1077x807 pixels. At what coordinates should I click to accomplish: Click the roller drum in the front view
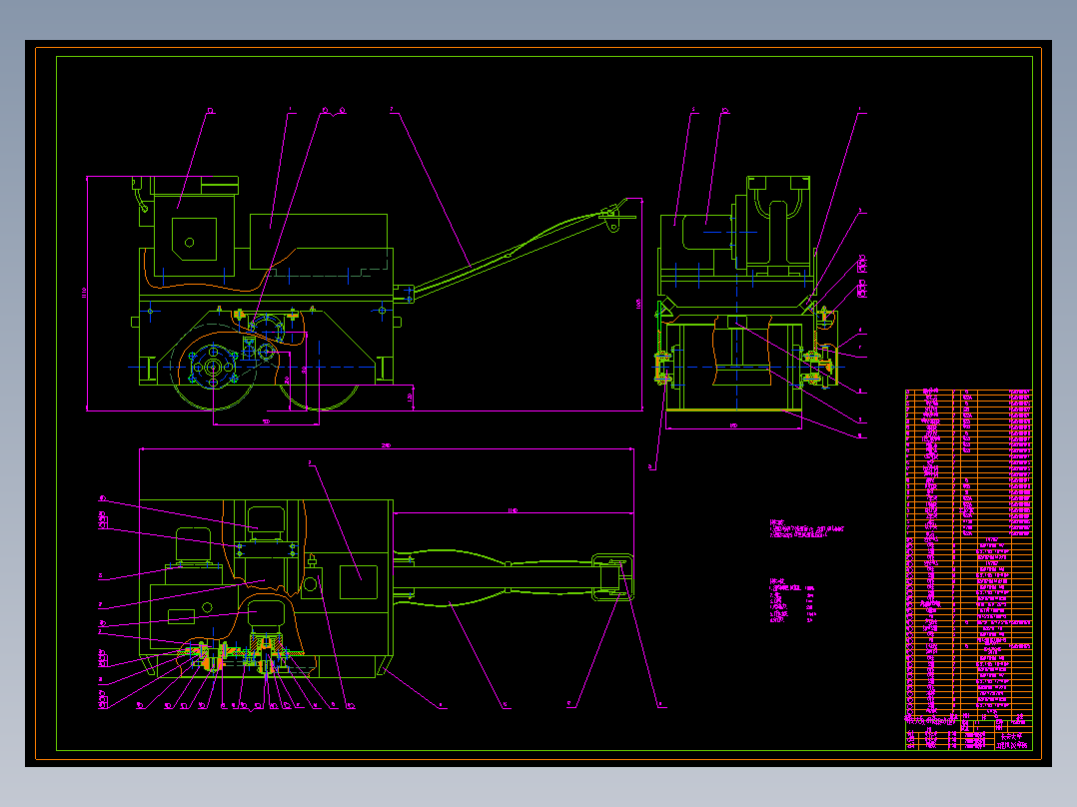click(734, 367)
